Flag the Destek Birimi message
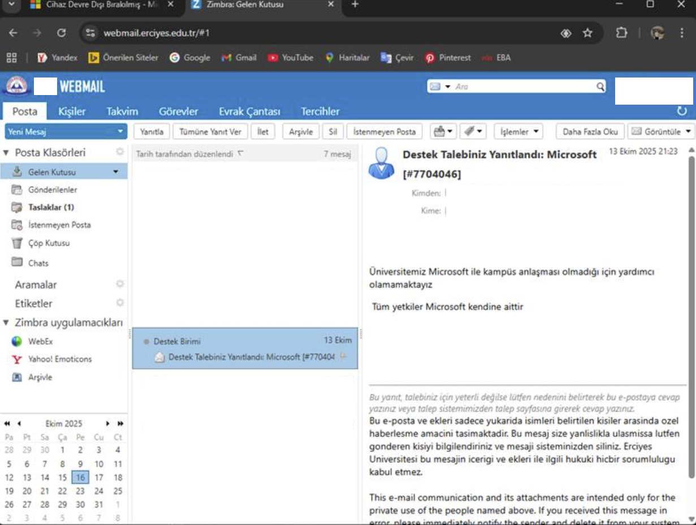 tap(343, 356)
